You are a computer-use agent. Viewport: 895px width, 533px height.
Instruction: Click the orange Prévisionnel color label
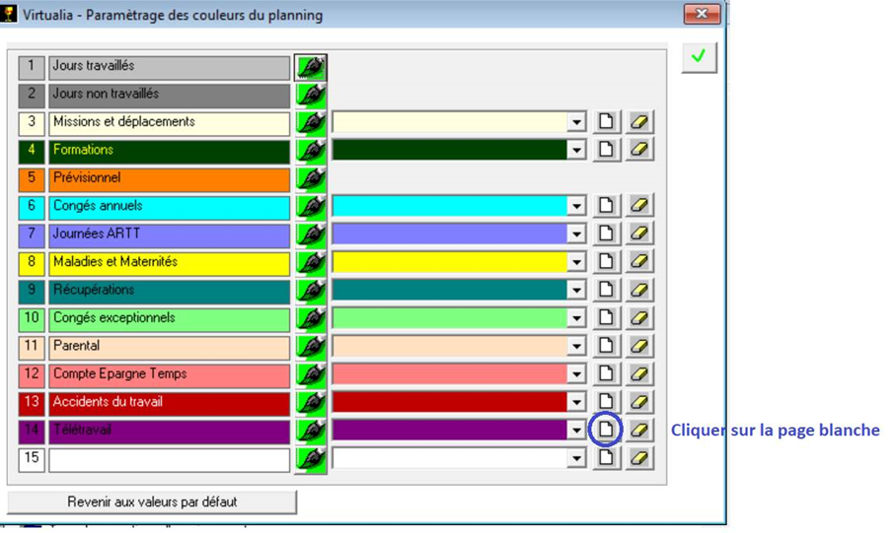pyautogui.click(x=169, y=179)
